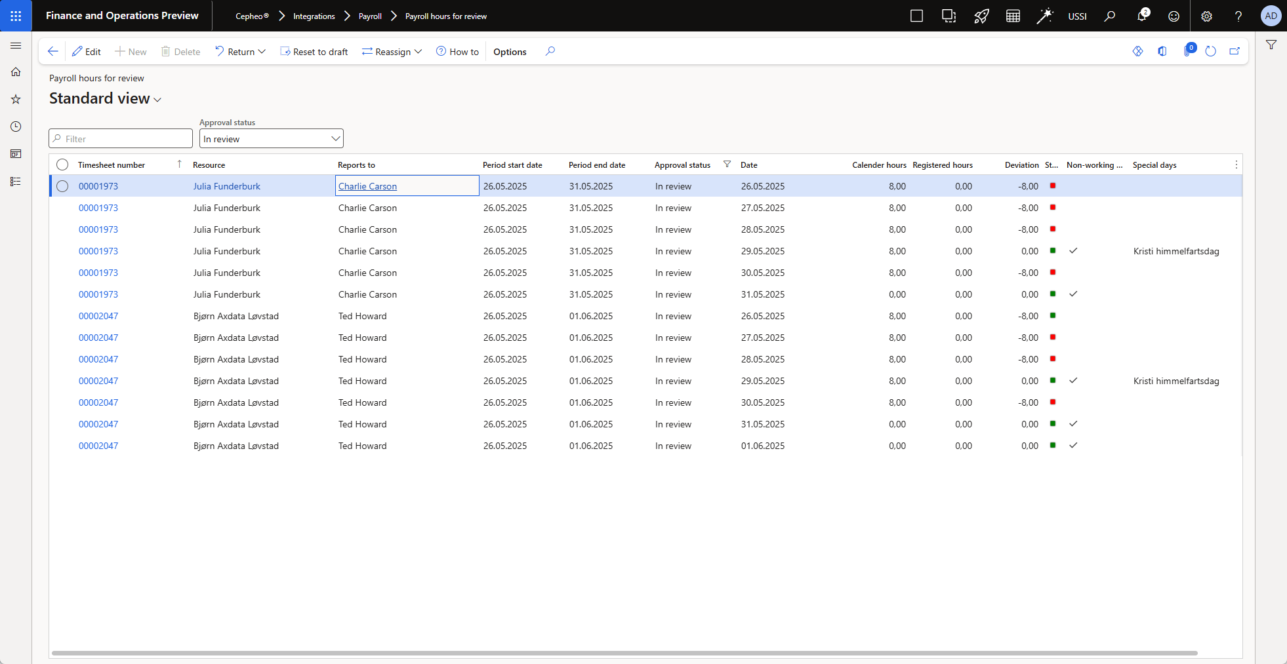Open the filter pane funnel icon

coord(1271,45)
